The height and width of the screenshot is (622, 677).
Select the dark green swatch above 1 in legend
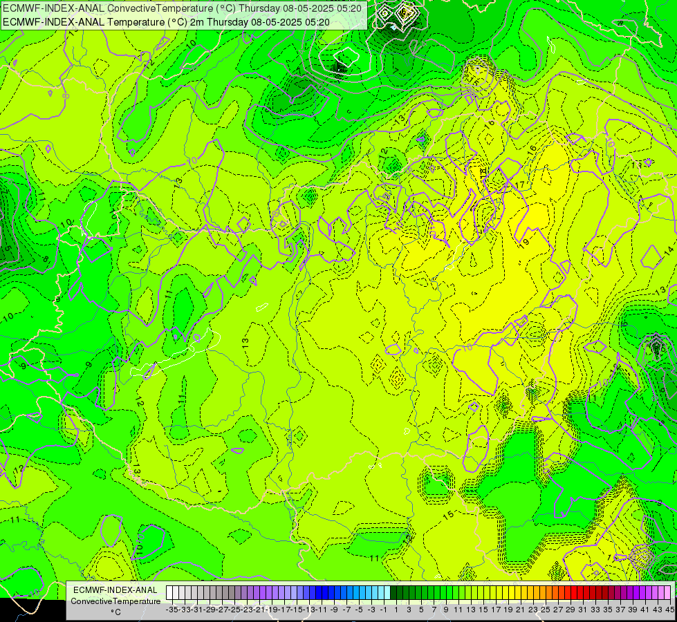[x=393, y=593]
